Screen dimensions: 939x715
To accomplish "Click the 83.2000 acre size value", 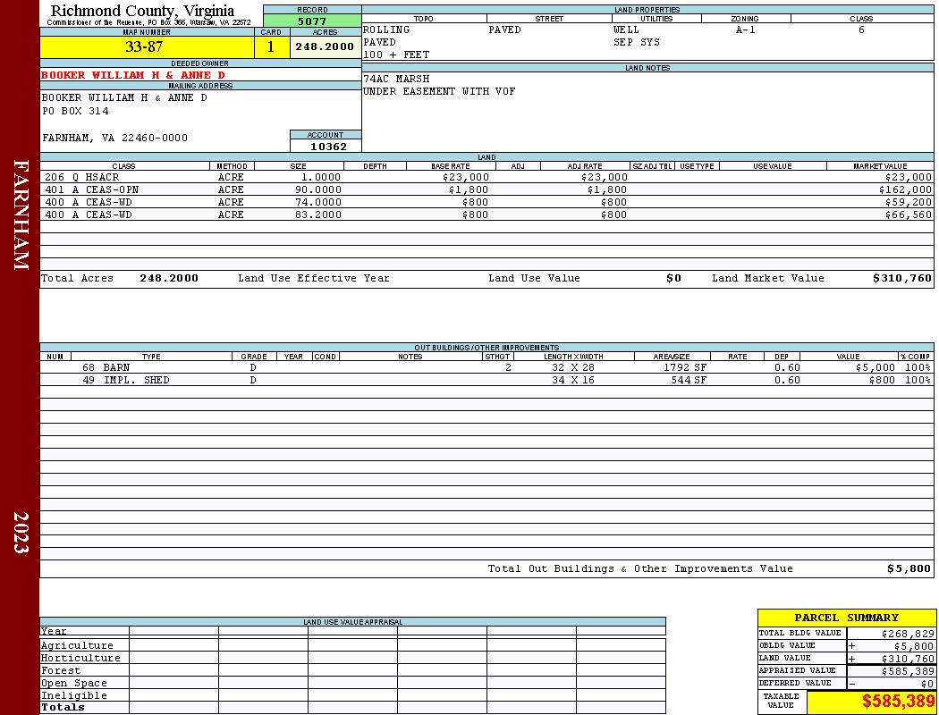I will click(318, 214).
